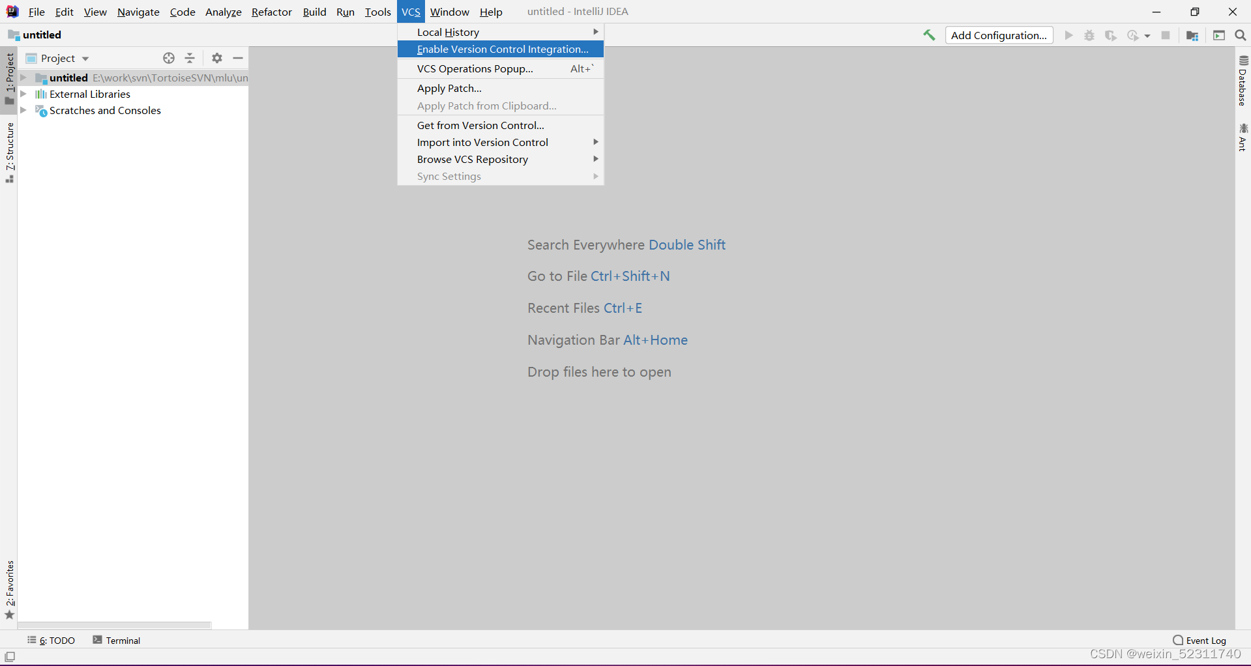
Task: Select Enable Version Control Integration
Action: tap(501, 49)
